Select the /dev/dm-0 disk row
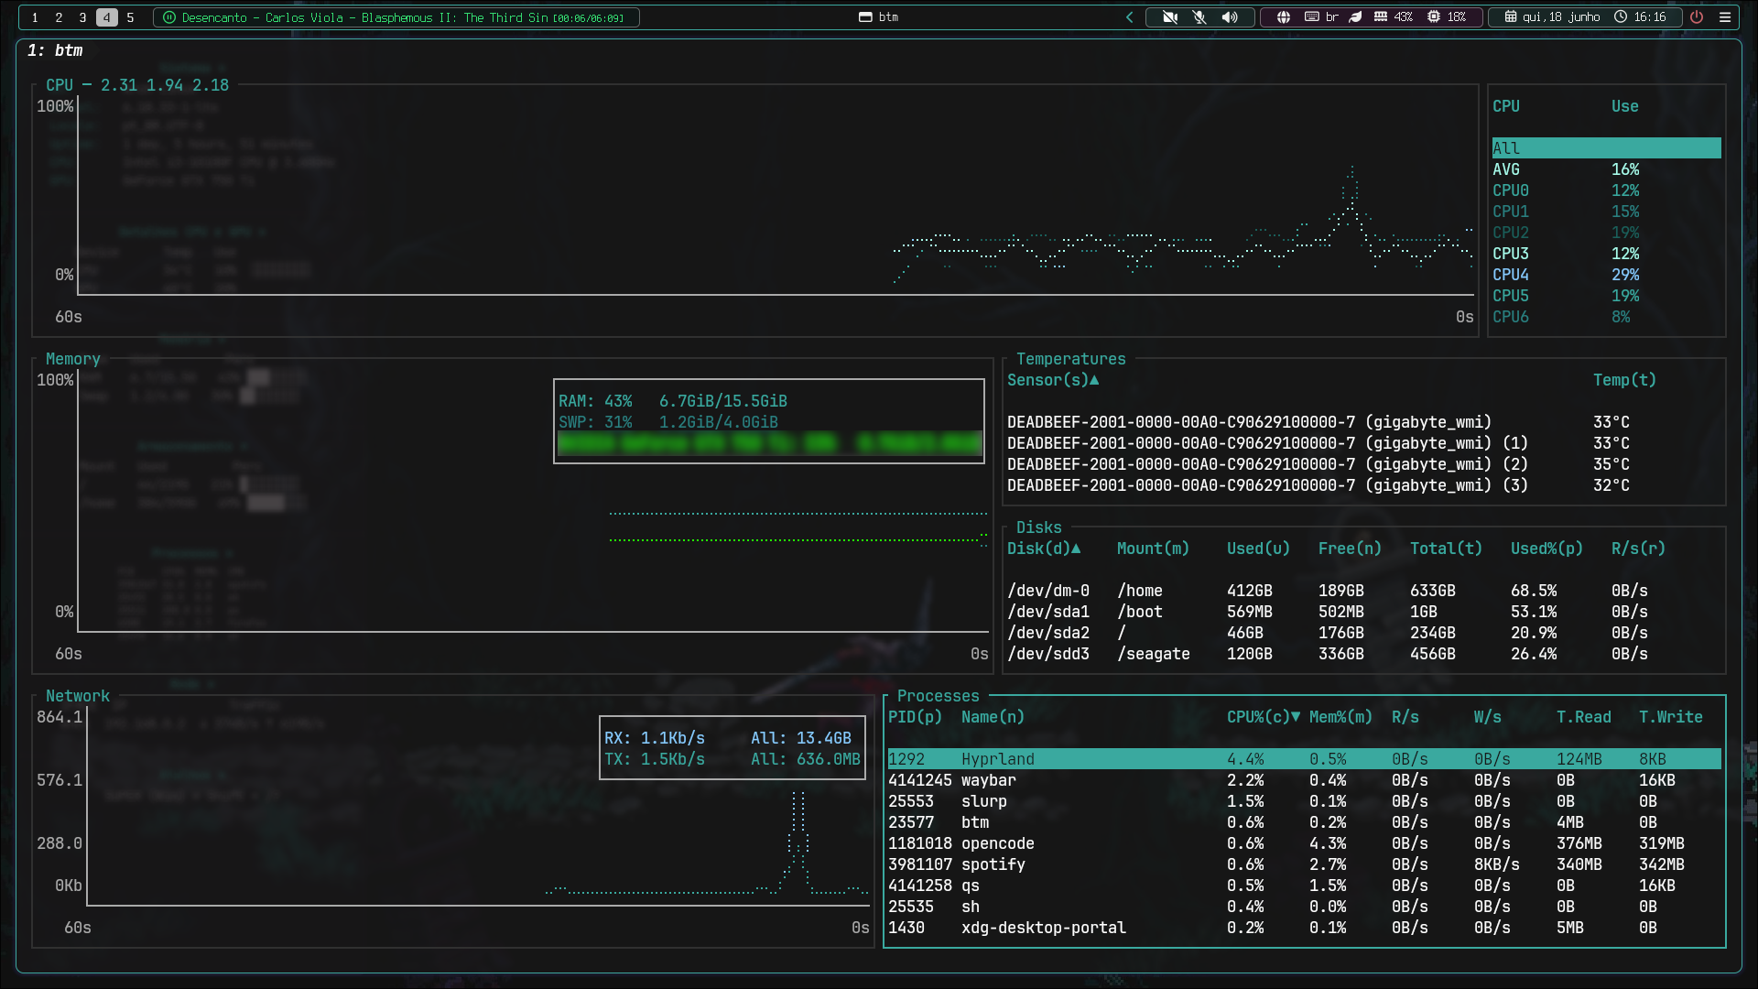The image size is (1758, 989). tap(1363, 591)
